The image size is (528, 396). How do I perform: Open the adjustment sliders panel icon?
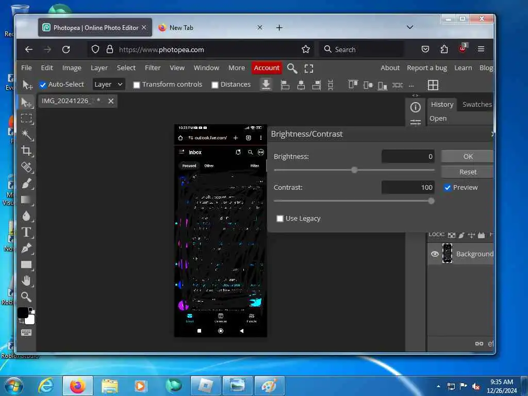point(416,122)
